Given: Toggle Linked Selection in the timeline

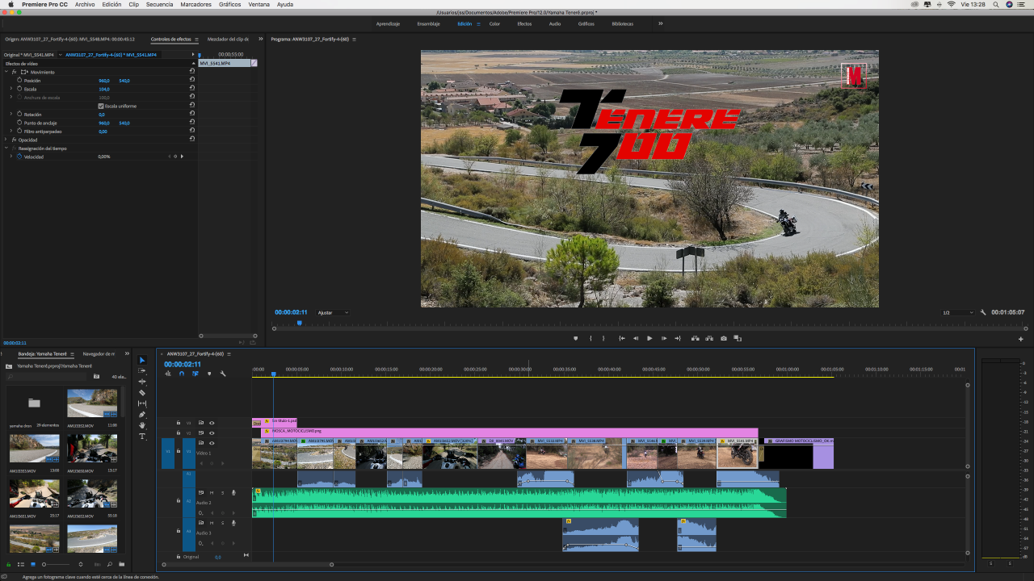Looking at the screenshot, I should coord(195,374).
